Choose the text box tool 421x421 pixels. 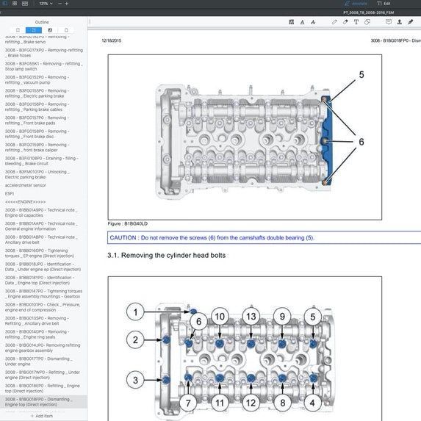(x=356, y=22)
